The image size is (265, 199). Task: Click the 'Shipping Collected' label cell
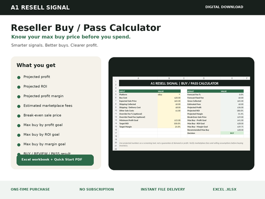coord(138,104)
